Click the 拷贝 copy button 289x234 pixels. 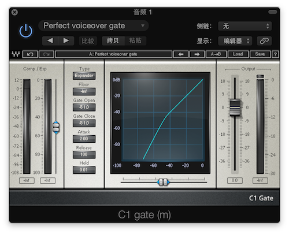coord(113,40)
